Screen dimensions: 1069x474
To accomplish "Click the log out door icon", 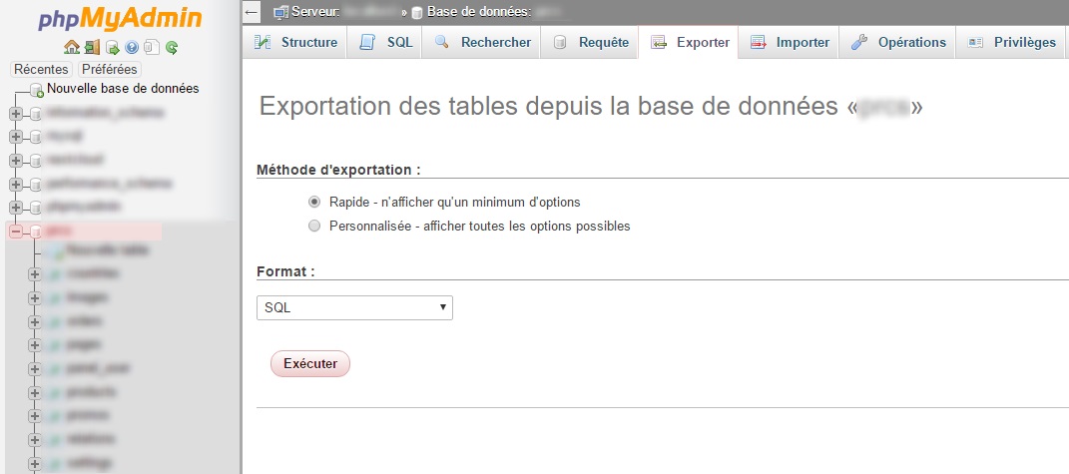I will click(92, 47).
